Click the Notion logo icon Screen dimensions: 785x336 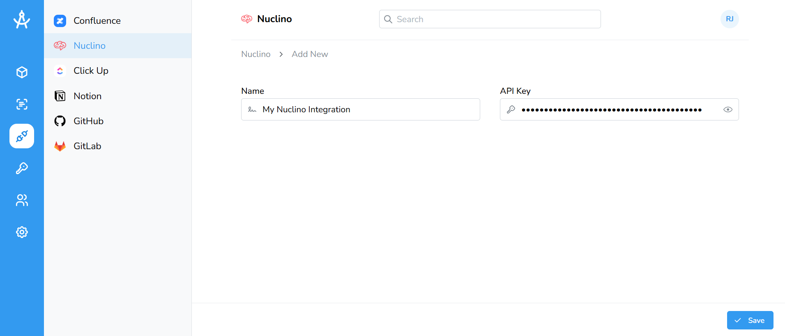point(60,96)
